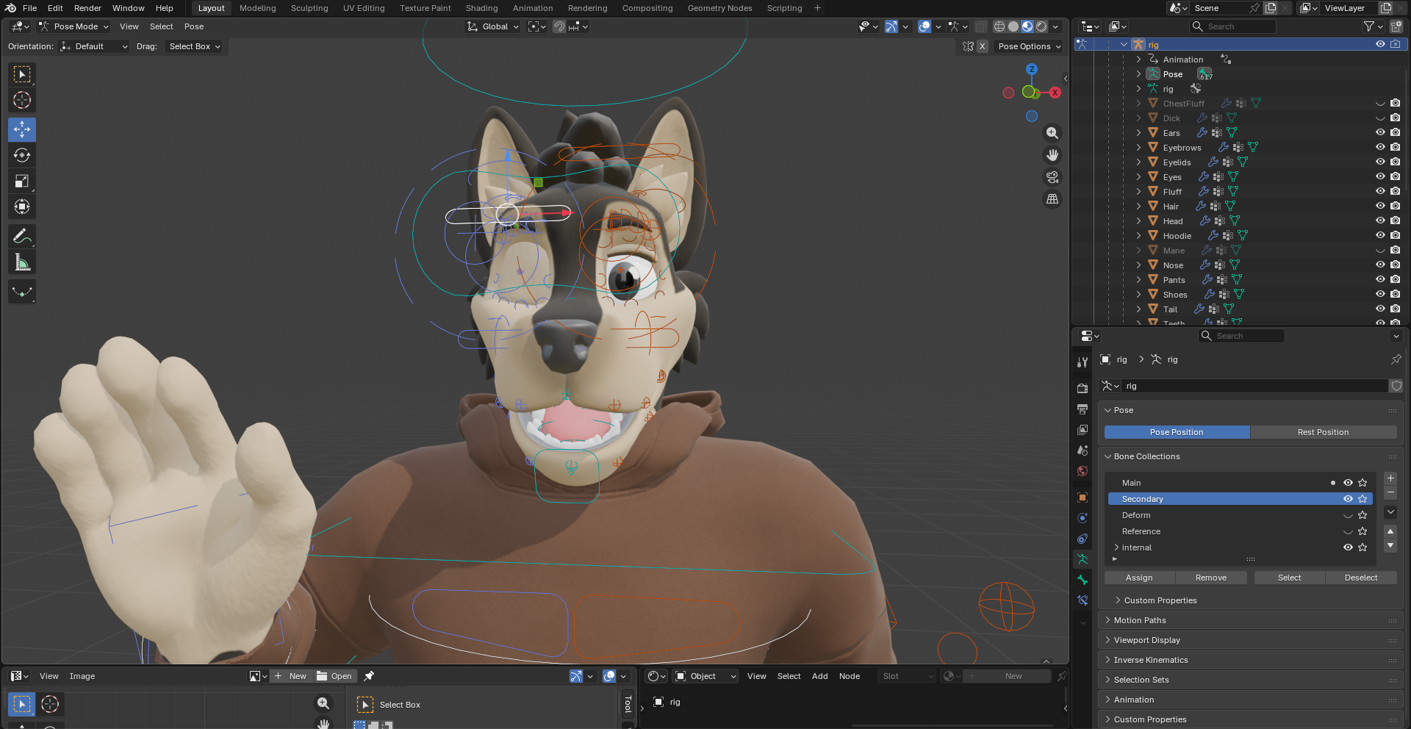Image resolution: width=1411 pixels, height=729 pixels.
Task: Open the Pose Options dropdown
Action: click(x=1030, y=46)
